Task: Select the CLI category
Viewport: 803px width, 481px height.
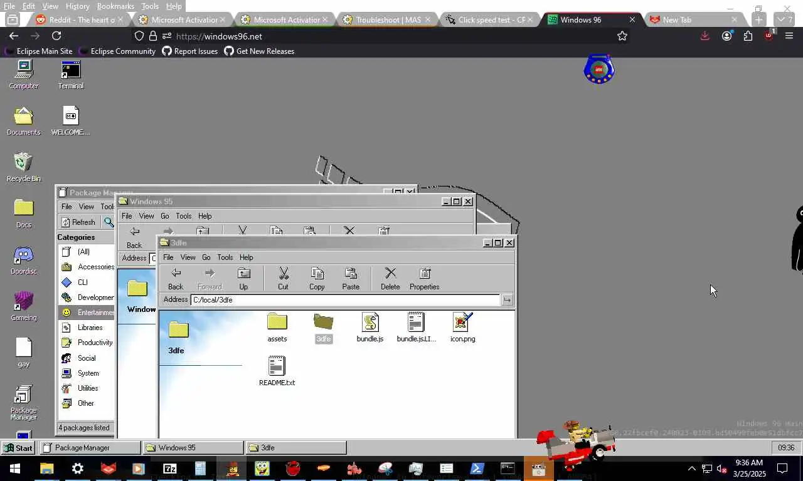Action: (87, 282)
